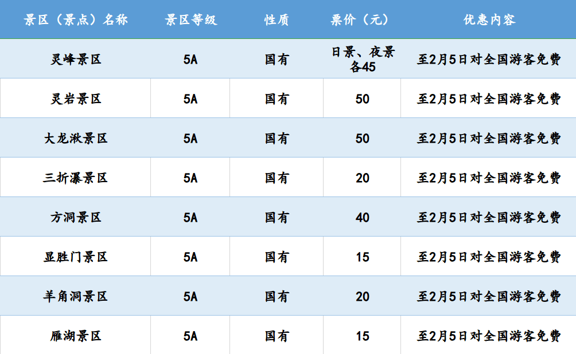Select 显胜门景区's ticket price 15
Screen dimensions: 576x354
(x=362, y=257)
